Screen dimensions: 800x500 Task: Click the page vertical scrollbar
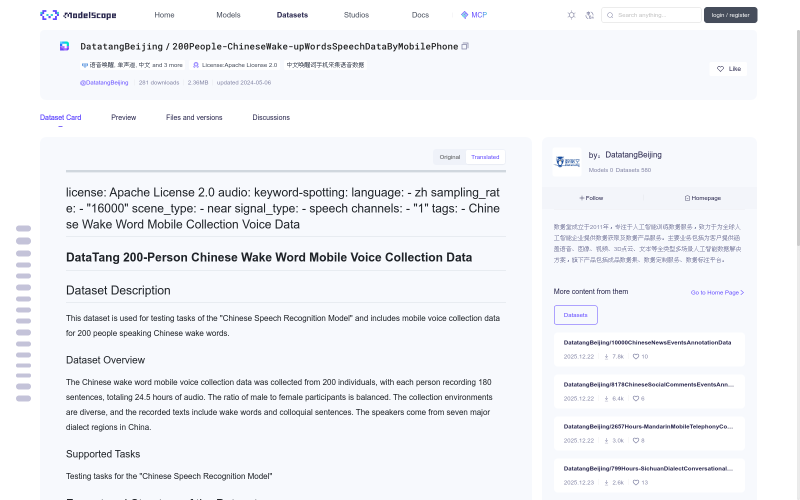798,137
